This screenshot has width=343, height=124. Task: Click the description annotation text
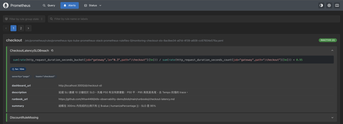pos(123,92)
